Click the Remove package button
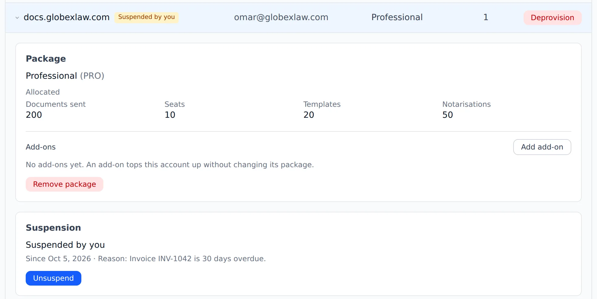Image resolution: width=597 pixels, height=299 pixels. click(65, 184)
